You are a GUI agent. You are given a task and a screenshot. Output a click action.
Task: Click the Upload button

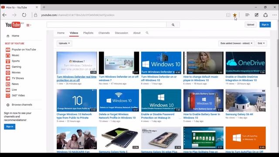(x=251, y=24)
